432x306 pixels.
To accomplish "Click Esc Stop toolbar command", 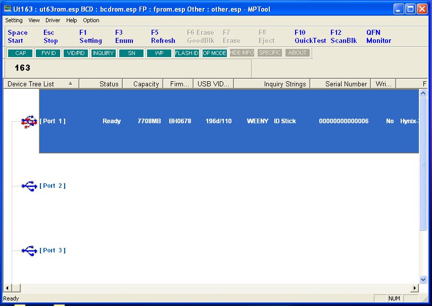I will pos(51,36).
